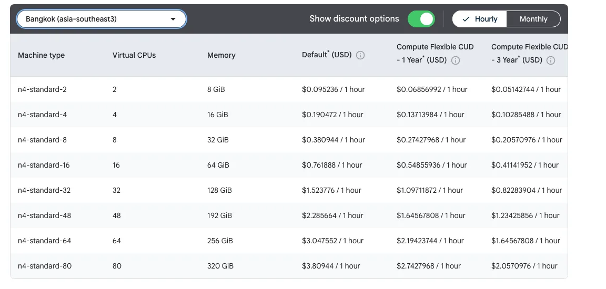Click the $0.06856992 / 1 hour 1-year price
Image resolution: width=606 pixels, height=289 pixels.
432,89
